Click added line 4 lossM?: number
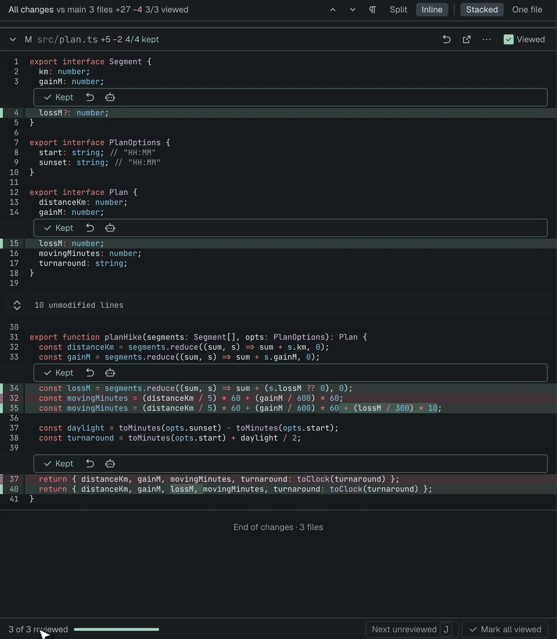 [x=278, y=113]
